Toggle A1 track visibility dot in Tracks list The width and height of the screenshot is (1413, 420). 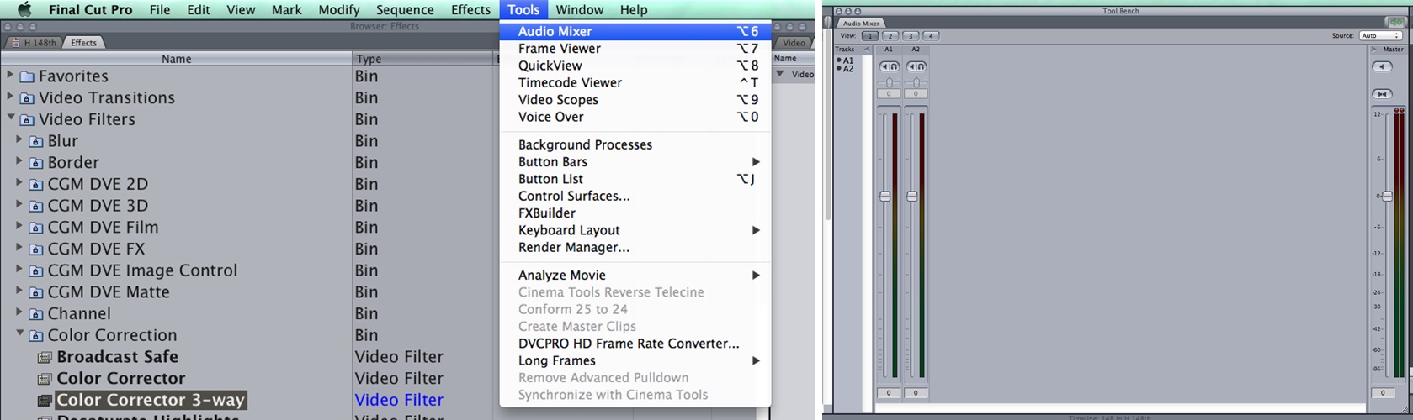pos(839,60)
